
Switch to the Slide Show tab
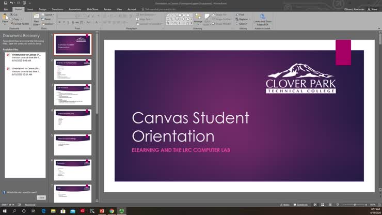tap(92, 9)
